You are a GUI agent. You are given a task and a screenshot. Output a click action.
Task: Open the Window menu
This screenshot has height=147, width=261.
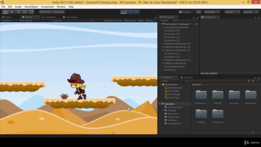(61, 7)
